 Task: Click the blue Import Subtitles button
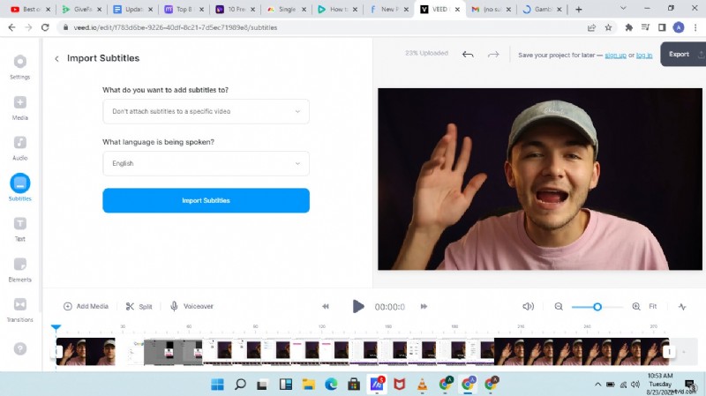206,200
